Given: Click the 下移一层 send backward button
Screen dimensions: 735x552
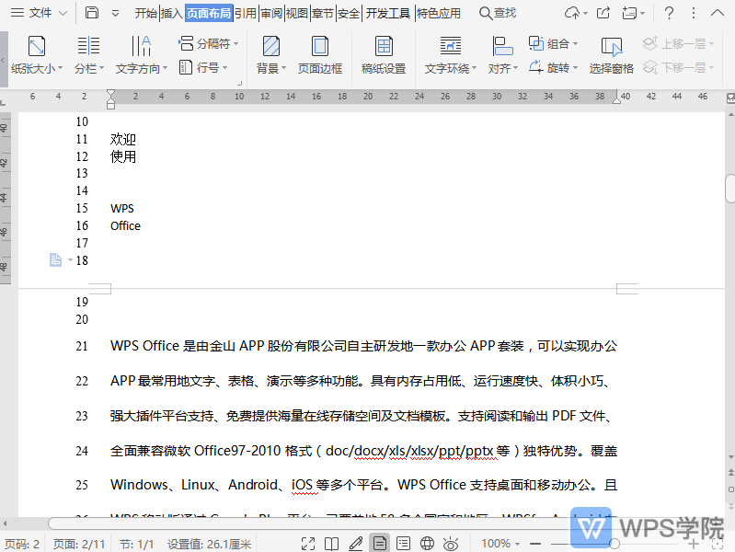Looking at the screenshot, I should coord(678,67).
